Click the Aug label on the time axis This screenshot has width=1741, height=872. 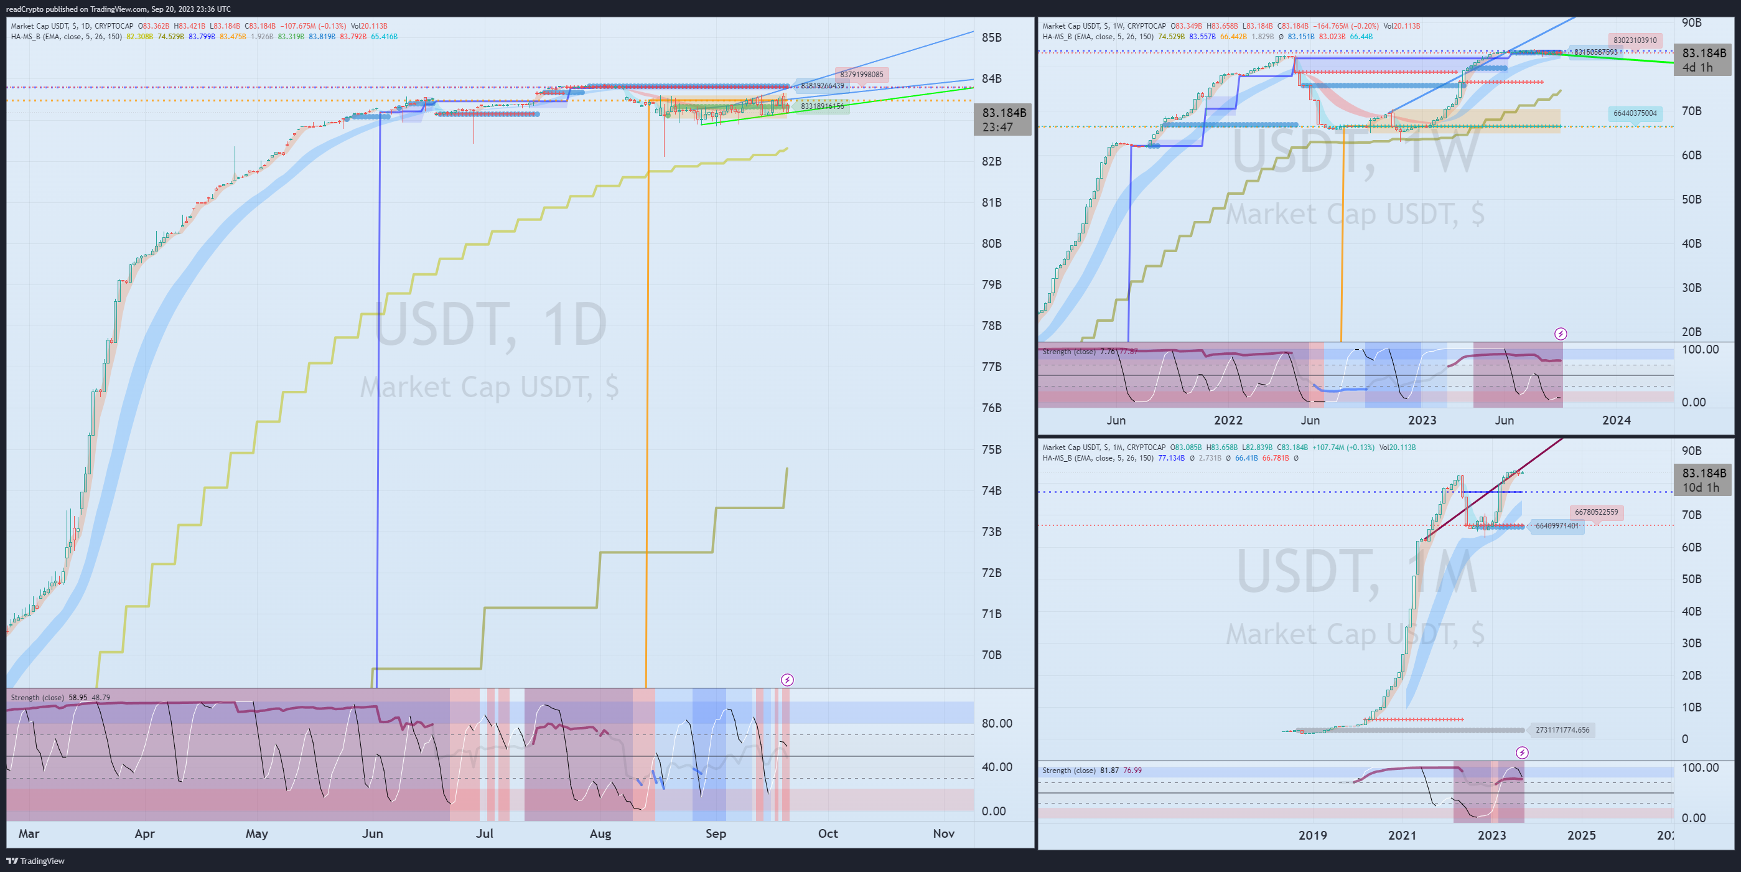pos(600,833)
